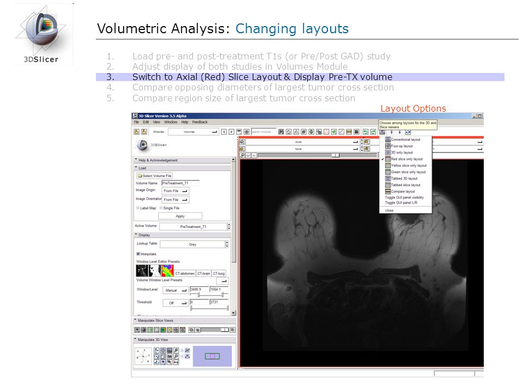The image size is (523, 392).
Task: Click the Window/Level range slider
Action: point(209,295)
